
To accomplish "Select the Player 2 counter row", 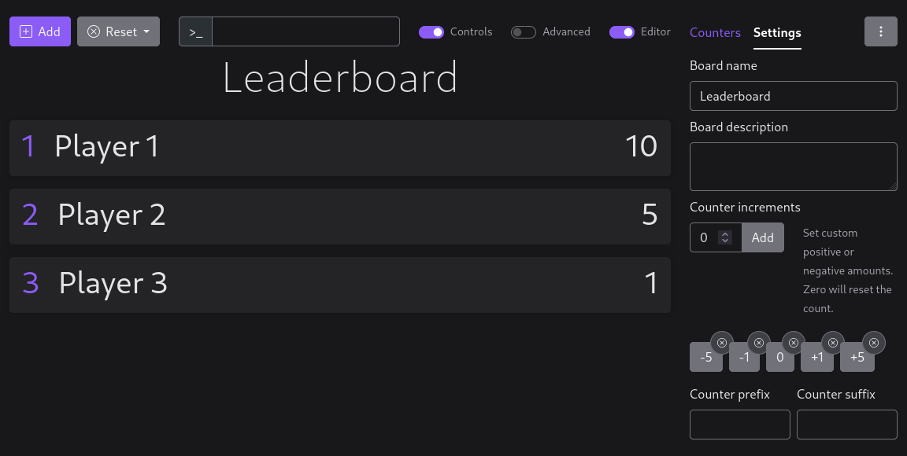I will click(x=339, y=216).
